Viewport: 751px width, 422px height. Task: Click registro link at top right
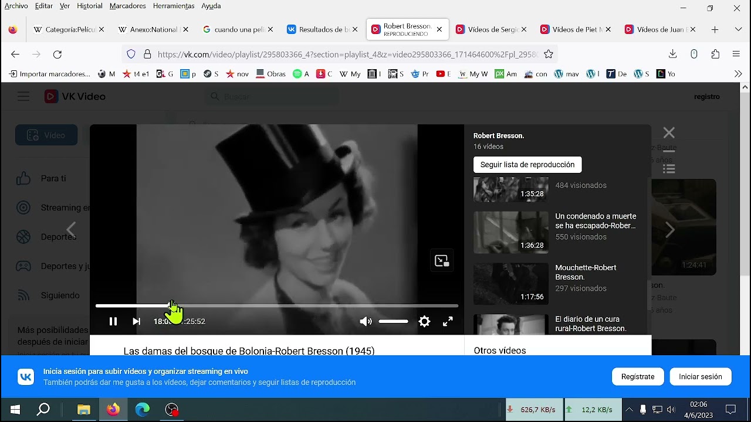point(706,97)
